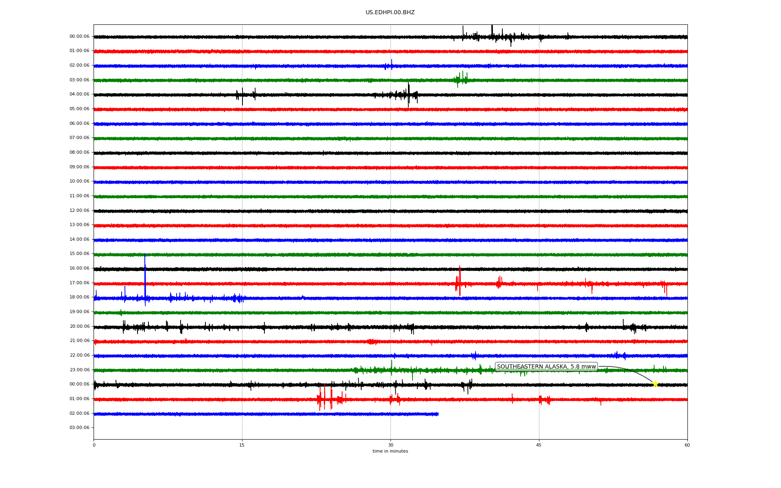Click the 45 minute axis tick label
The width and height of the screenshot is (781, 488).
point(539,445)
